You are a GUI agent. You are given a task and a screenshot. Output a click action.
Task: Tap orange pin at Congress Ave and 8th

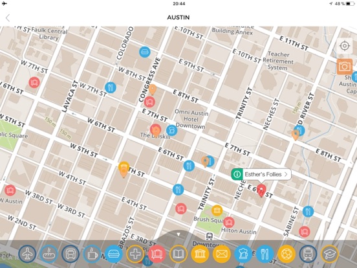[153, 89]
